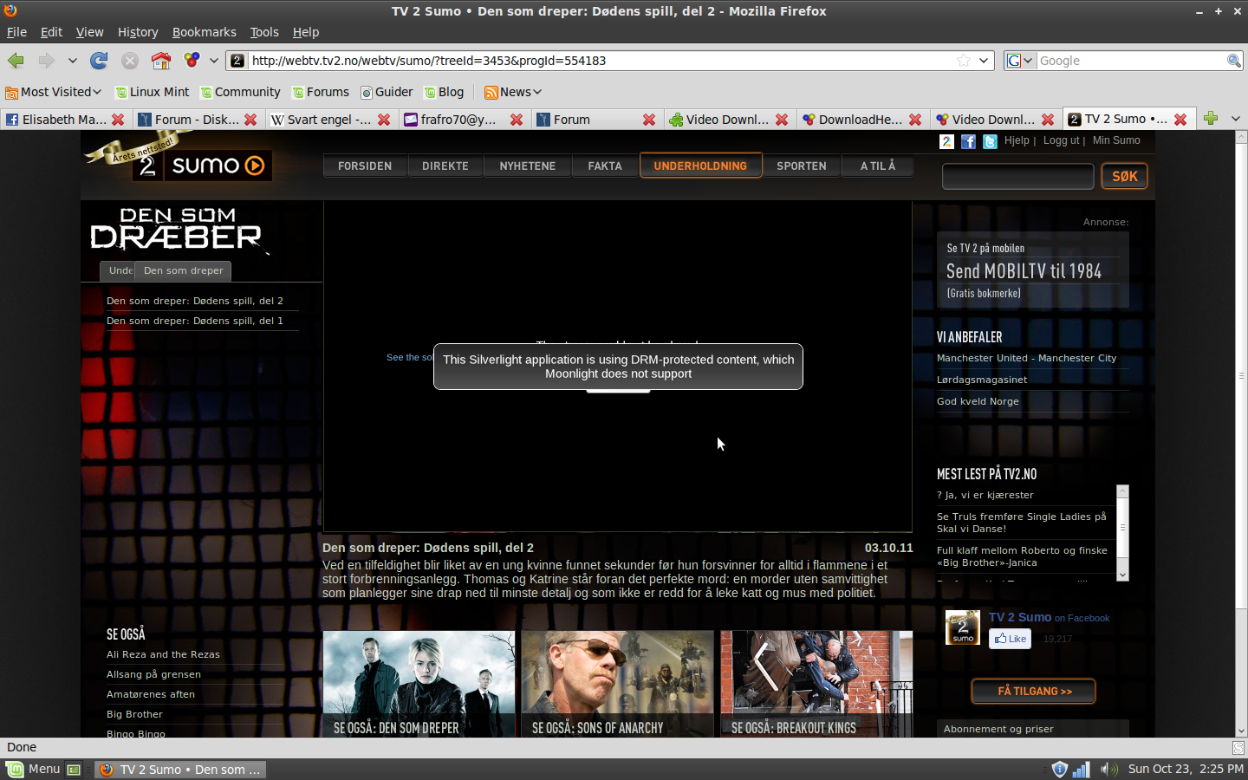The width and height of the screenshot is (1248, 780).
Task: Expand the News bookmarks folder
Action: [x=513, y=92]
